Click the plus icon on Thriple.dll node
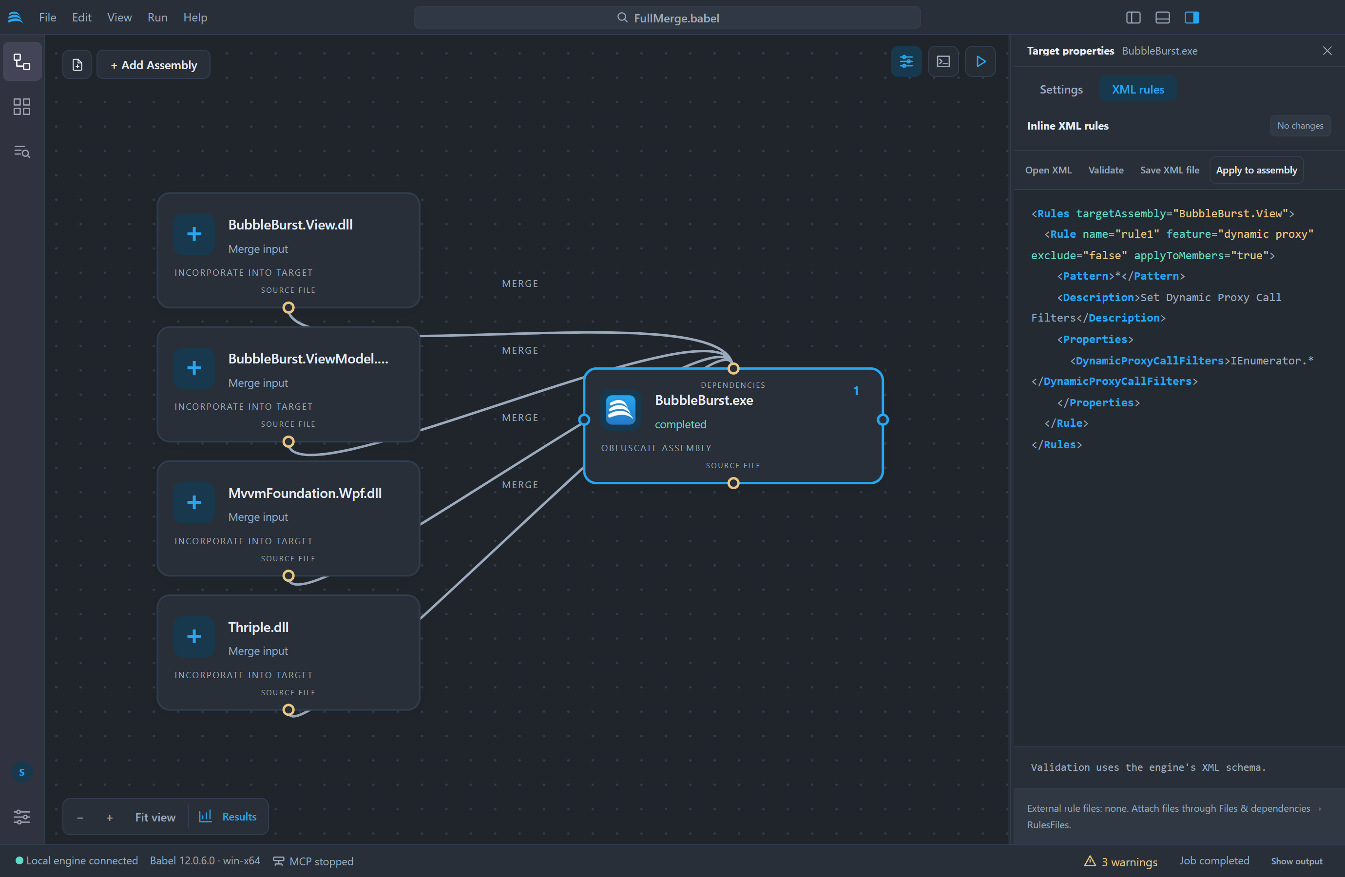 point(194,636)
